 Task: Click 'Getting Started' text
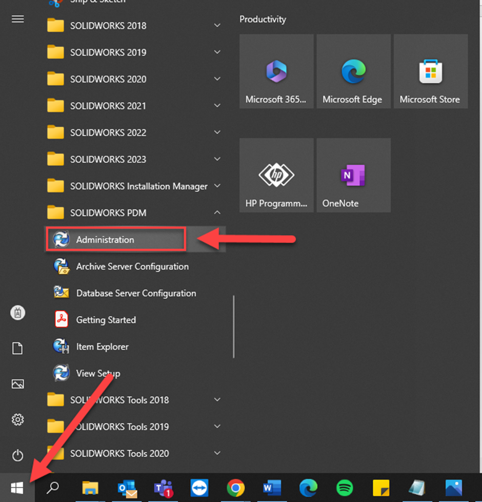click(x=106, y=320)
